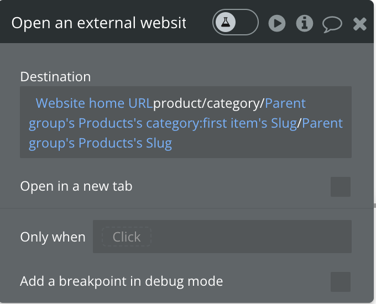This screenshot has height=304, width=376.
Task: Click the action title 'Open an external websit'
Action: click(99, 23)
